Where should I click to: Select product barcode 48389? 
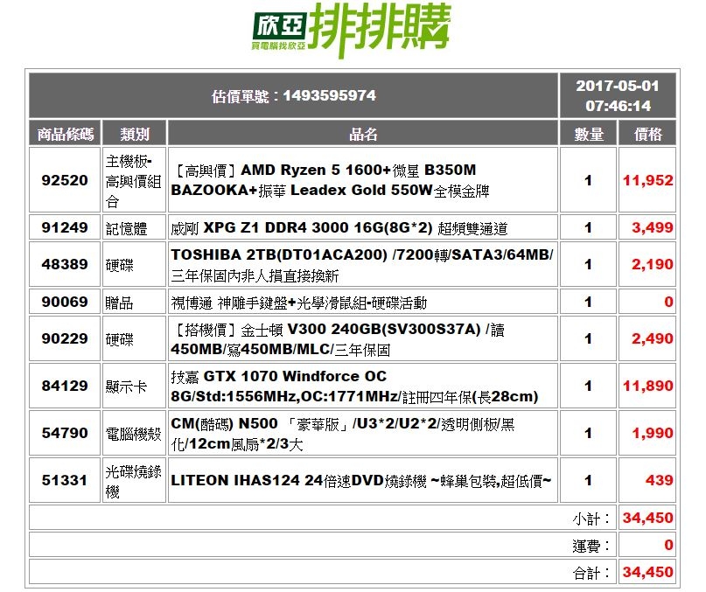point(65,264)
